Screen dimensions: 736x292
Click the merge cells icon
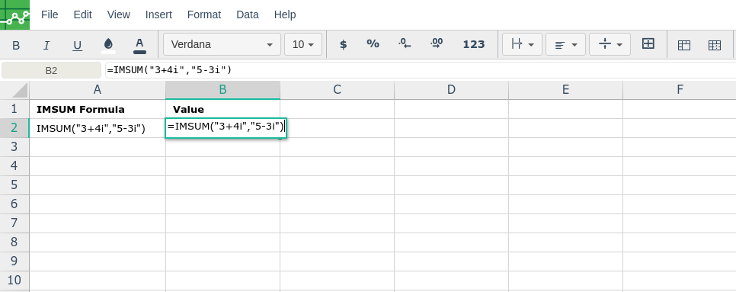[x=648, y=44]
